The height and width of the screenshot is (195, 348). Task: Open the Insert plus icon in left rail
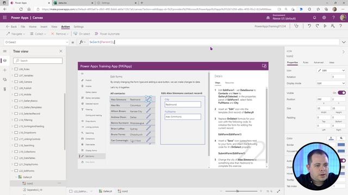pos(5,70)
